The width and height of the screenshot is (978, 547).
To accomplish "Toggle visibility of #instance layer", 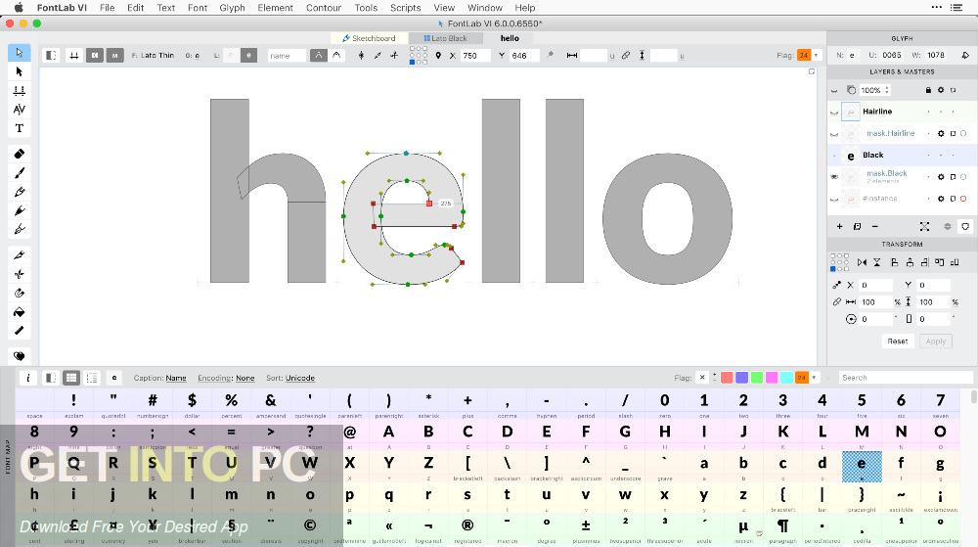I will coord(834,199).
